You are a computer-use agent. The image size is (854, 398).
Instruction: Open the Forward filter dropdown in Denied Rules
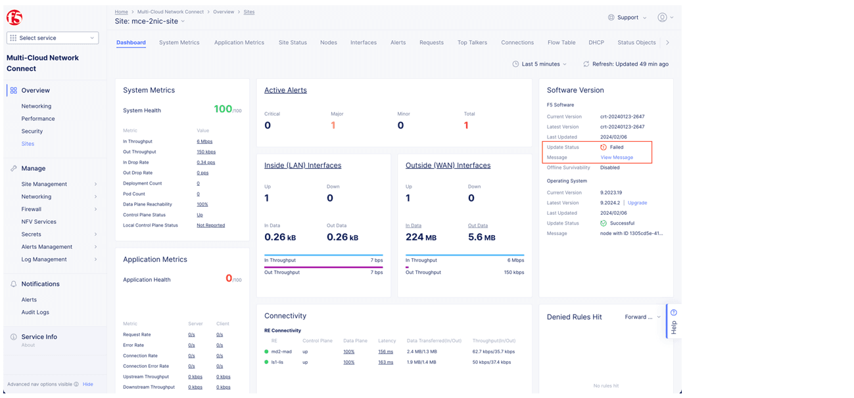pyautogui.click(x=643, y=317)
